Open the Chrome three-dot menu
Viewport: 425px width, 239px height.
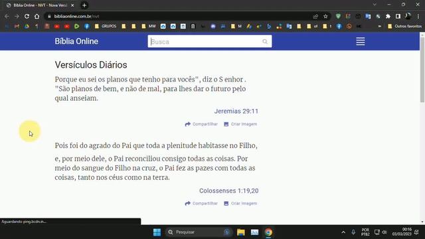coord(418,16)
